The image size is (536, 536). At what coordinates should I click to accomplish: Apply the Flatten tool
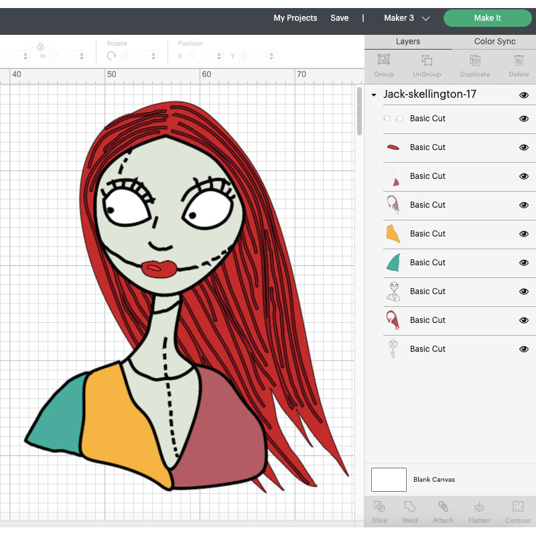tap(478, 511)
